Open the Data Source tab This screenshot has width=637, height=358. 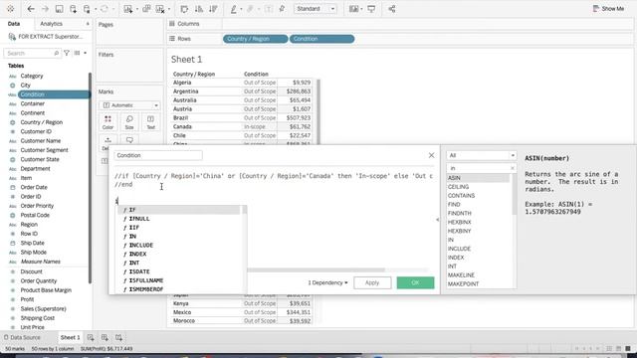point(22,337)
